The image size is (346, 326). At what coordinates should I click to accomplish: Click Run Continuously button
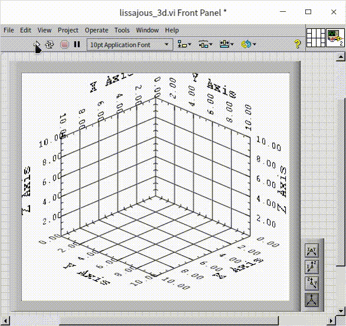(50, 45)
